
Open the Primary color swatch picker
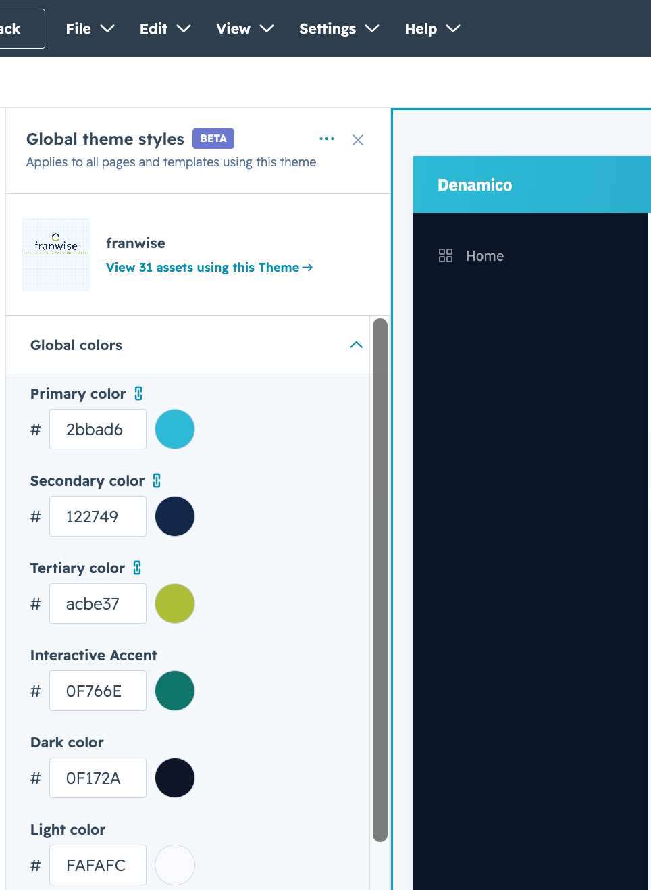pos(175,429)
